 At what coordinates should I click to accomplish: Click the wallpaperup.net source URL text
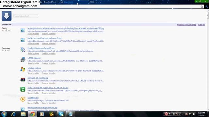[65, 31]
